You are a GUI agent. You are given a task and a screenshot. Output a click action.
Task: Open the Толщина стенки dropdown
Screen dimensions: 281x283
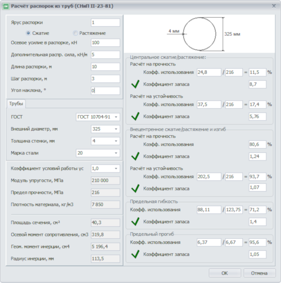coord(105,141)
